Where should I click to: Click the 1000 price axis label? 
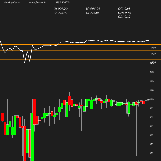tap(152, 99)
